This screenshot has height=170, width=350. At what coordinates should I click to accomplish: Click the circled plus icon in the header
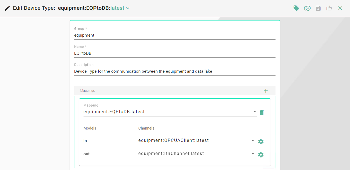click(307, 8)
